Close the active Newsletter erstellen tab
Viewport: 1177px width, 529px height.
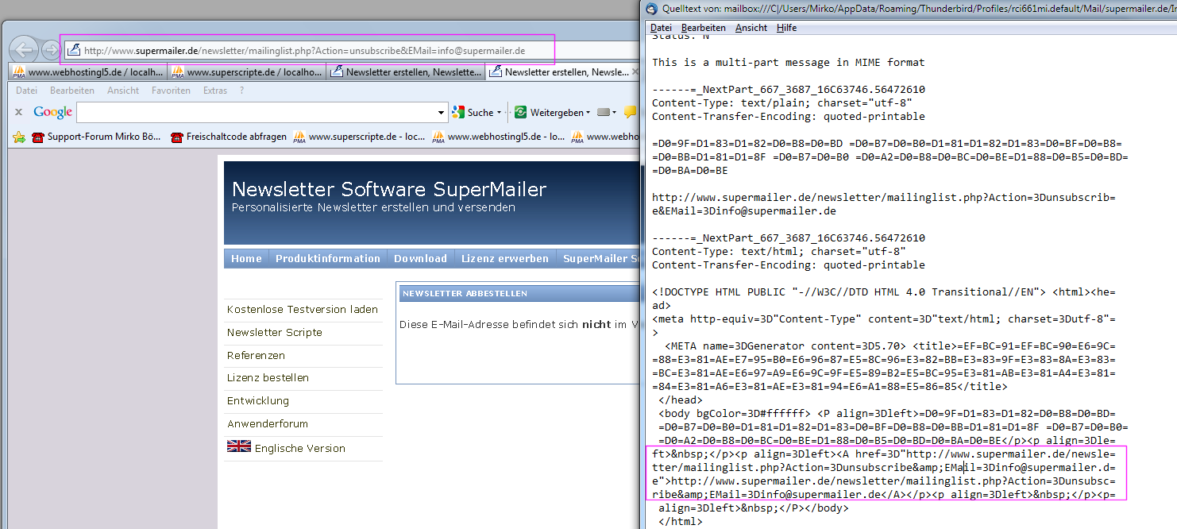[635, 71]
